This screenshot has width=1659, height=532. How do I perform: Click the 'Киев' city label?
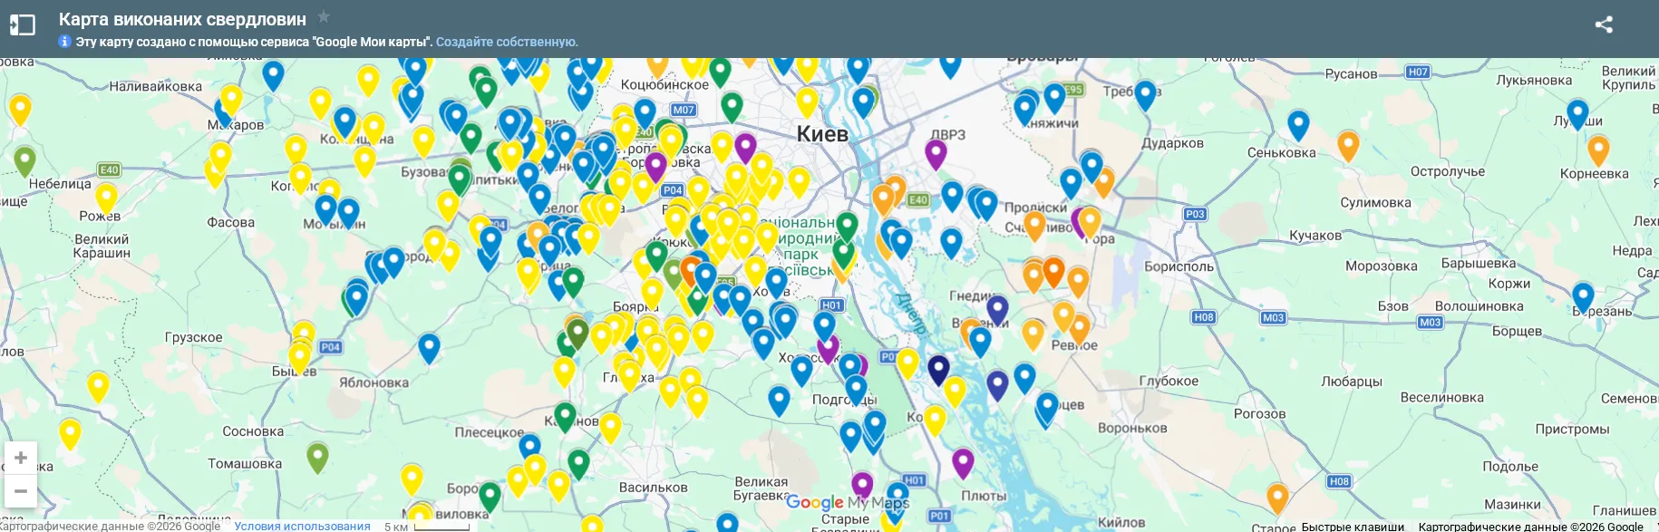tap(822, 134)
